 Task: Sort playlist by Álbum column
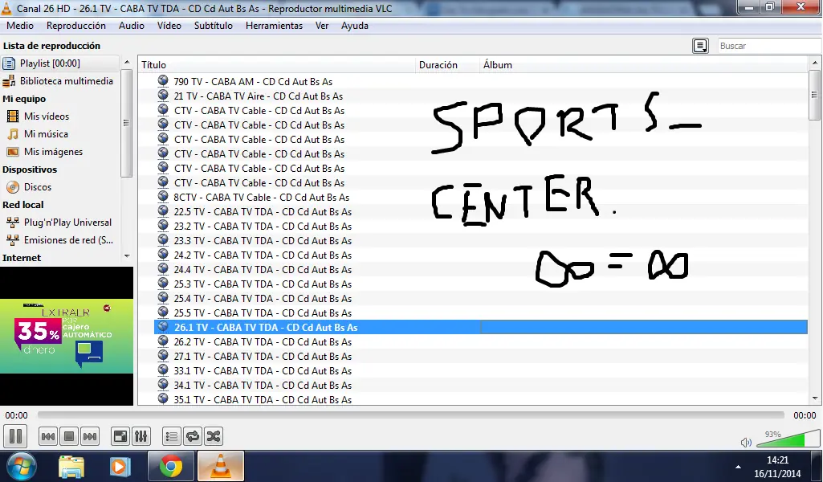(643, 65)
